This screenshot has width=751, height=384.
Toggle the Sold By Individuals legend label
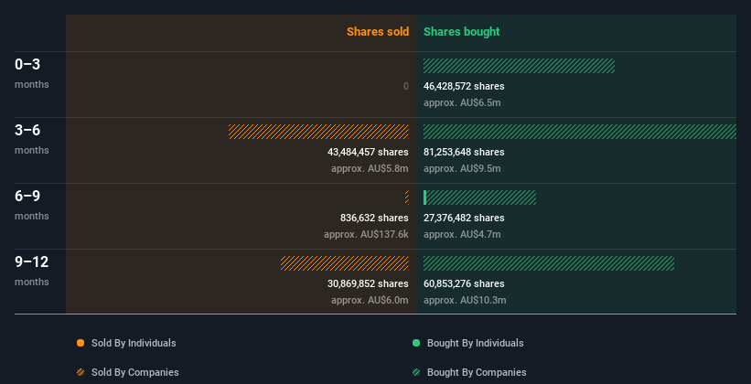pyautogui.click(x=134, y=343)
